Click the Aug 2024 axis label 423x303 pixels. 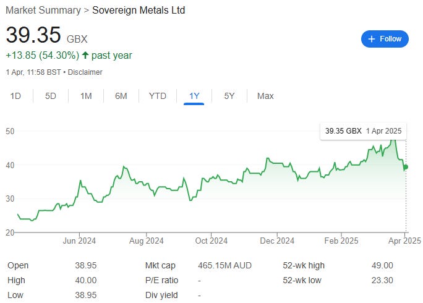pyautogui.click(x=146, y=241)
